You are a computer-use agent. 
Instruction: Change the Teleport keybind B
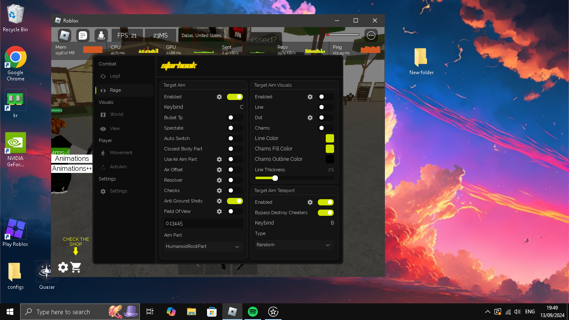click(x=332, y=223)
